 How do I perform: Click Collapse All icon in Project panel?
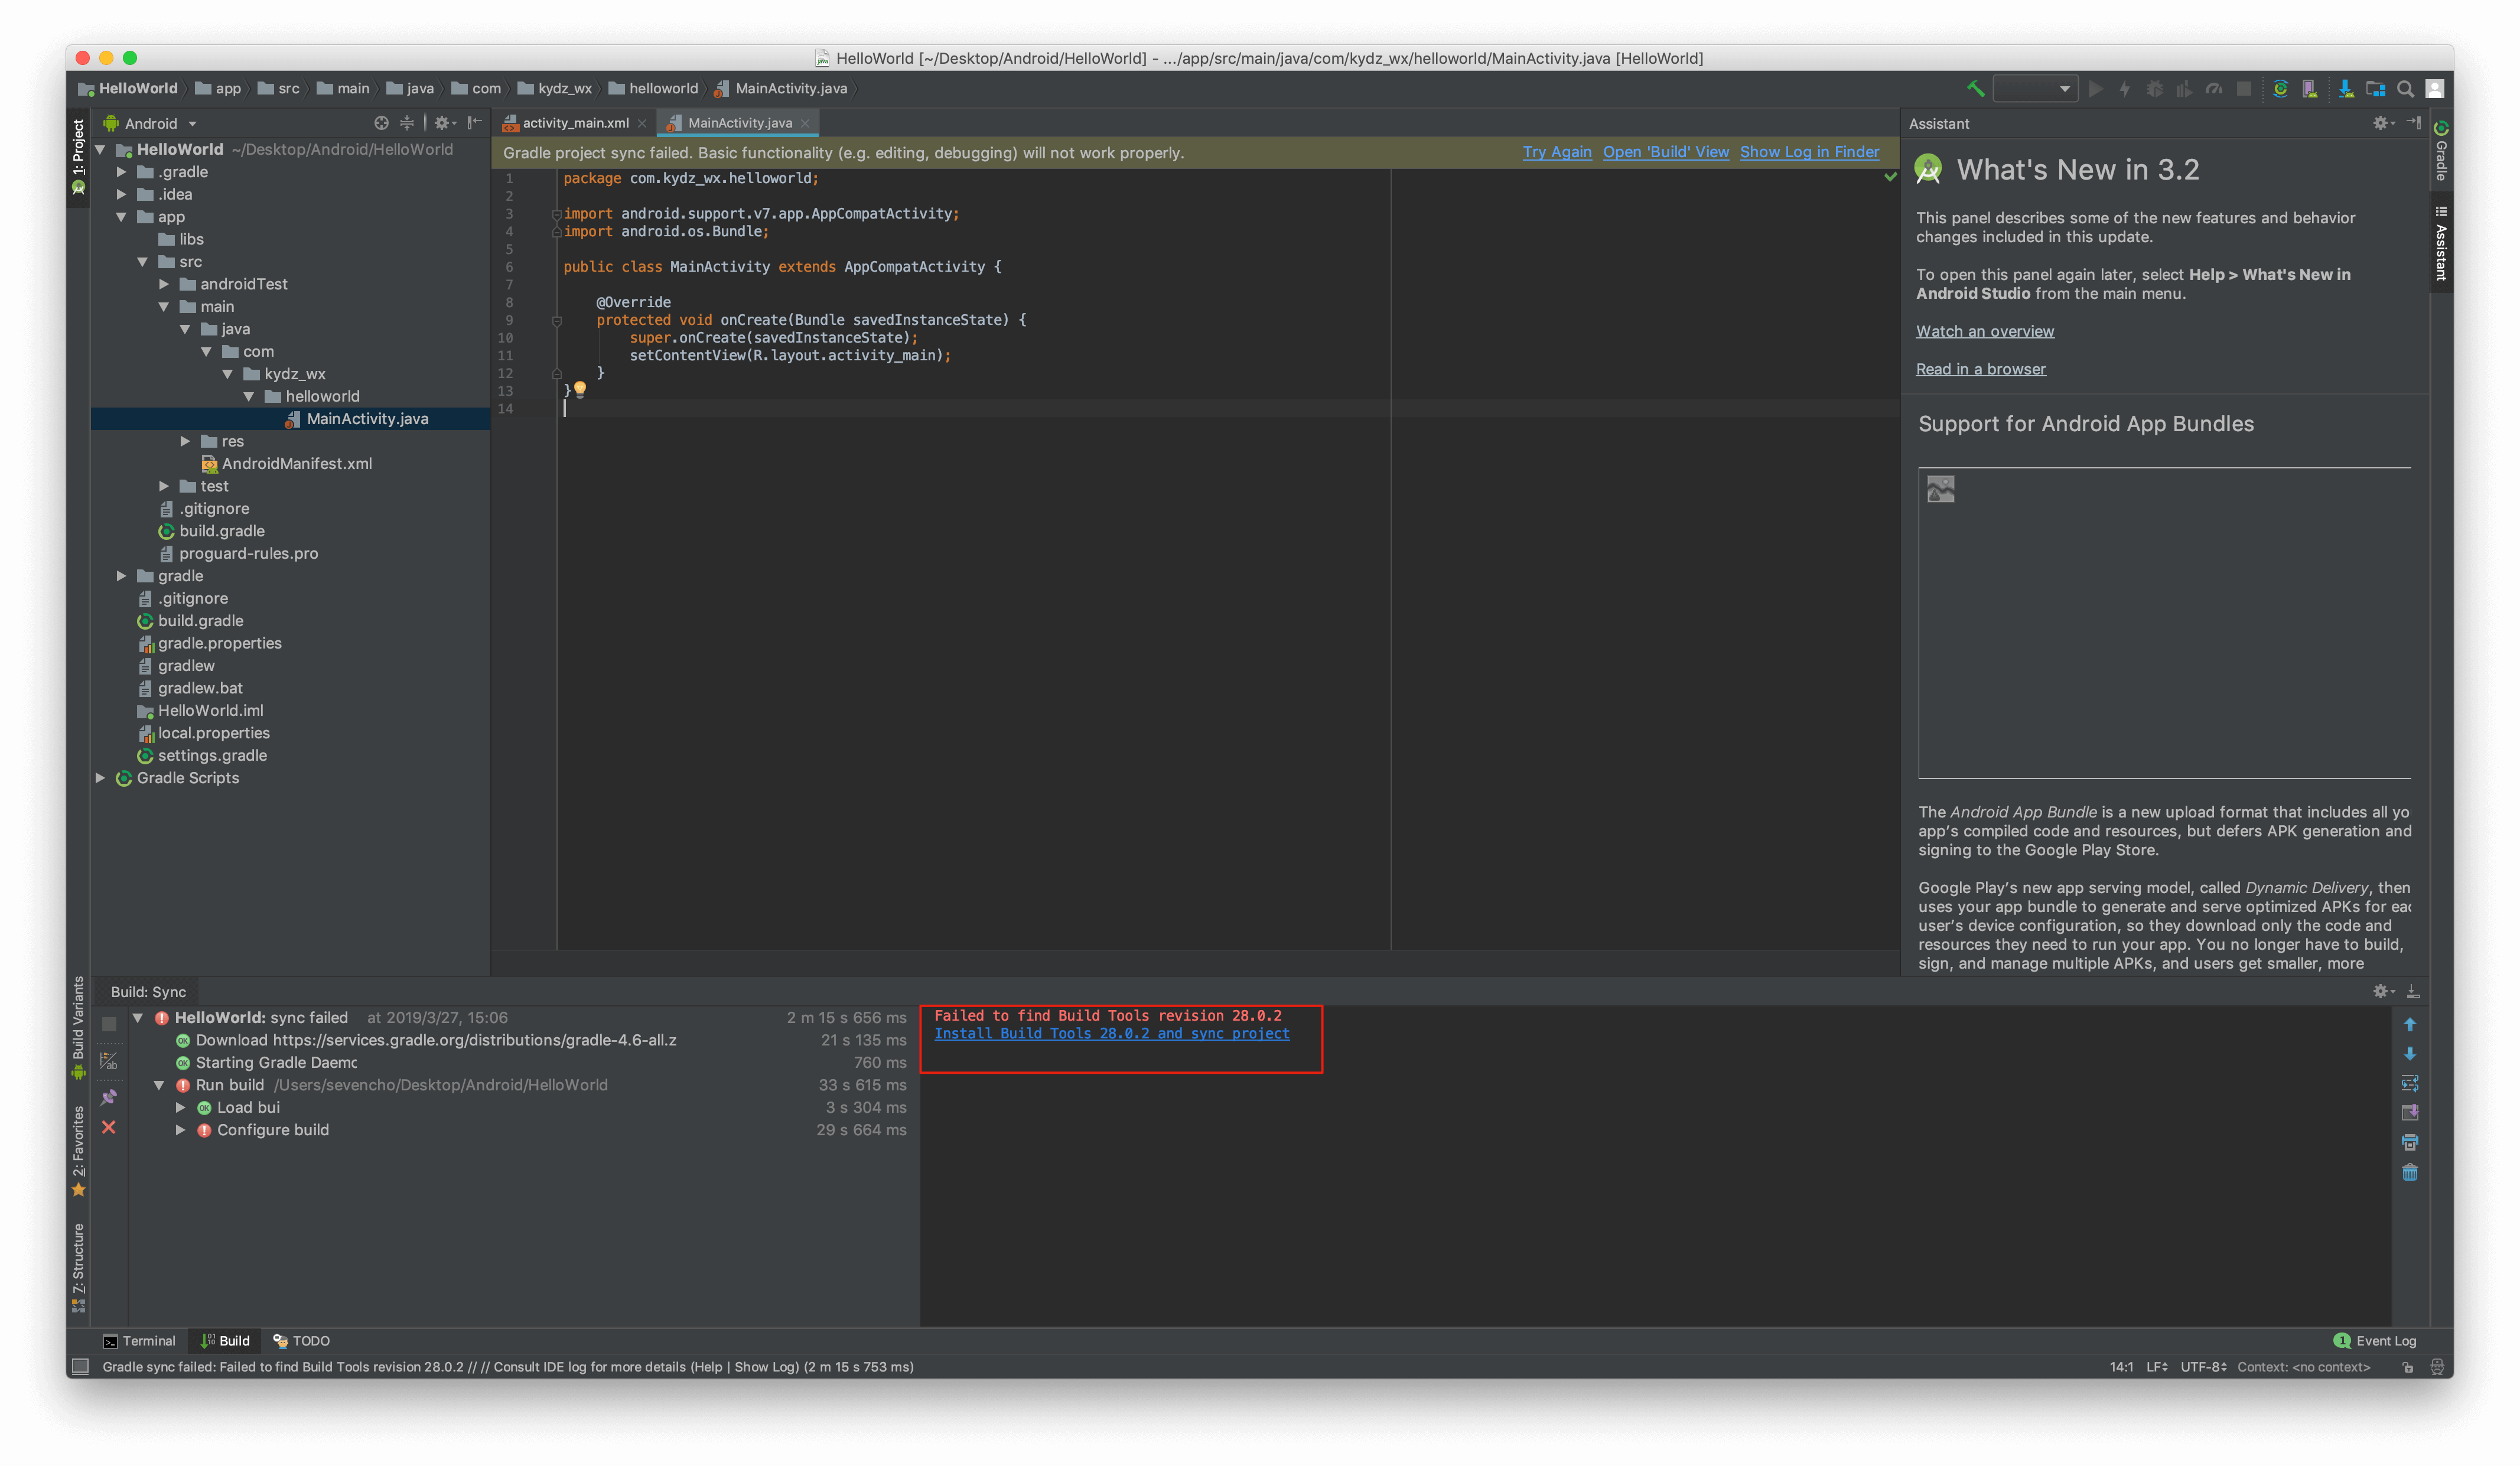(407, 123)
